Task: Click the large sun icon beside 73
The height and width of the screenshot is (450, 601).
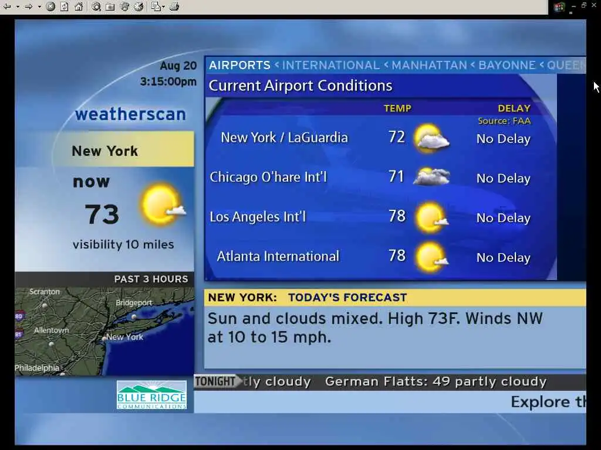Action: (x=163, y=204)
